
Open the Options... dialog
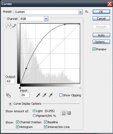(101, 42)
